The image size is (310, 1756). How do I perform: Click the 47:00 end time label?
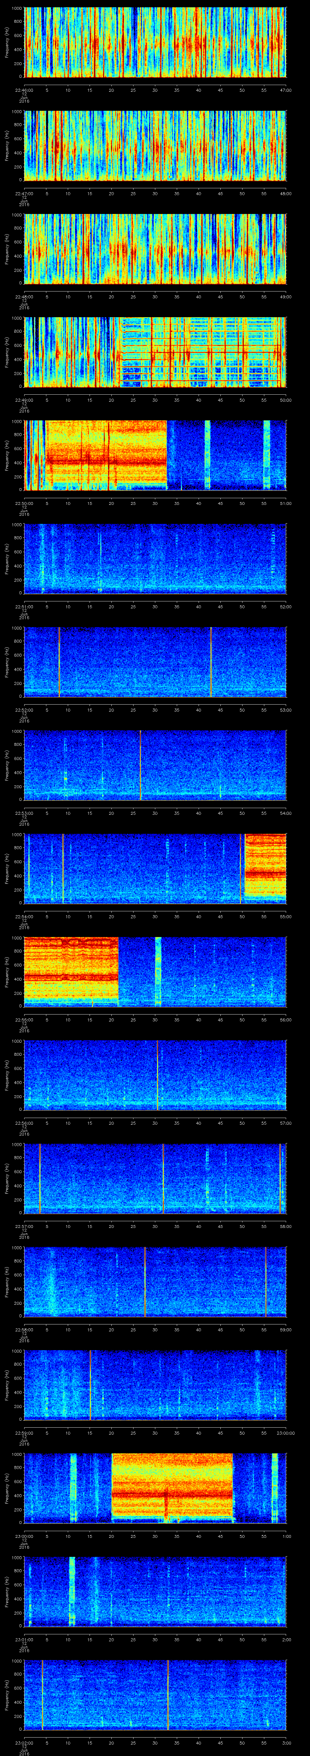point(285,90)
